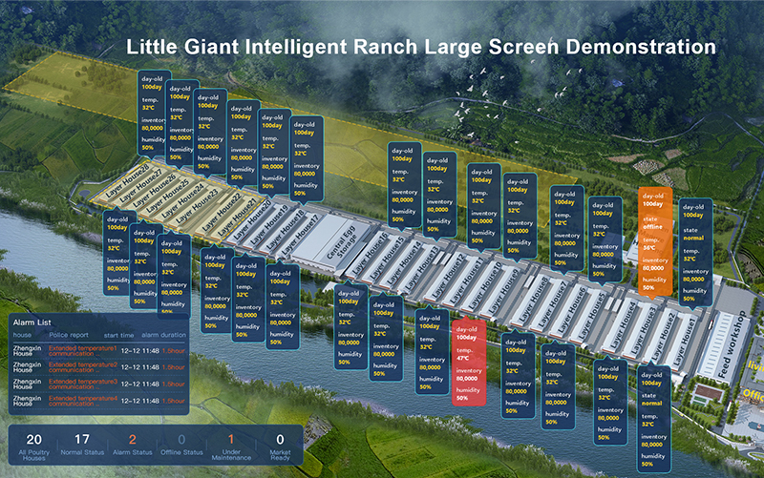This screenshot has height=478, width=764.
Task: Click the red 47°C alarm info card
Action: coord(467,362)
